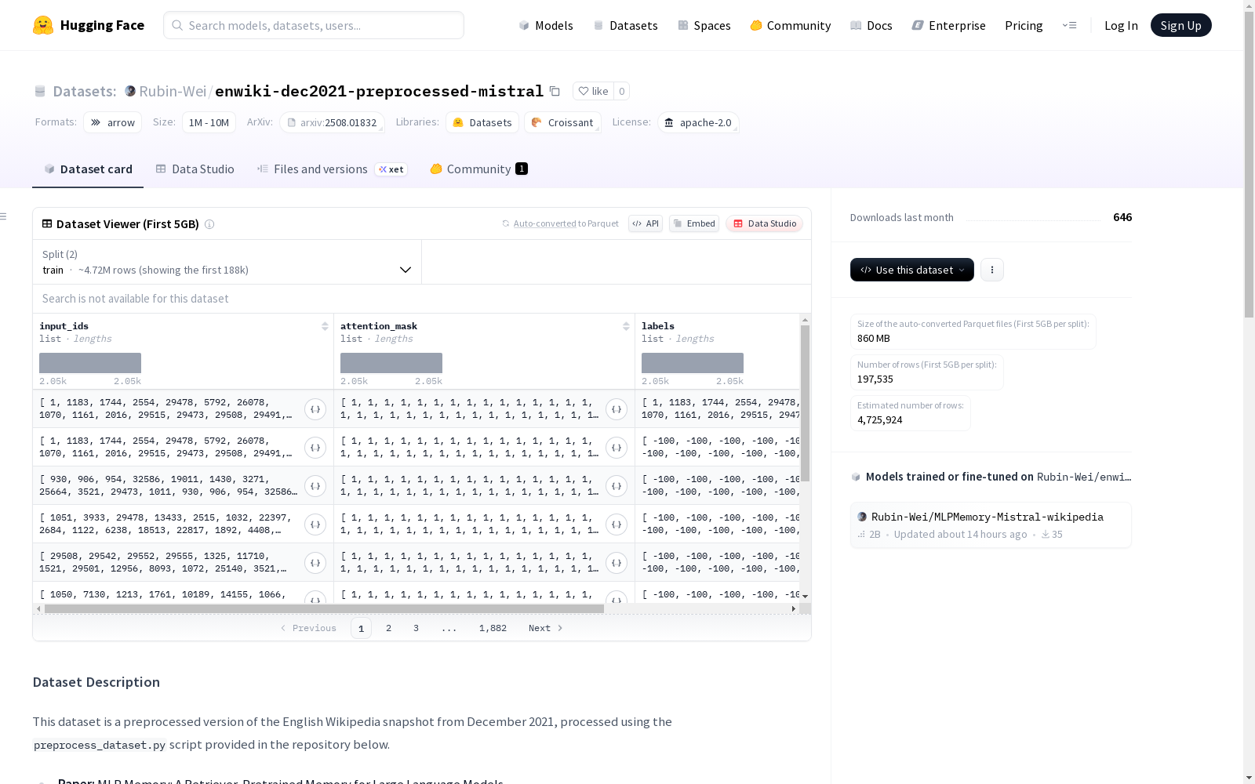Click the 1M - 10M size tag
This screenshot has height=784, width=1255.
[x=209, y=122]
